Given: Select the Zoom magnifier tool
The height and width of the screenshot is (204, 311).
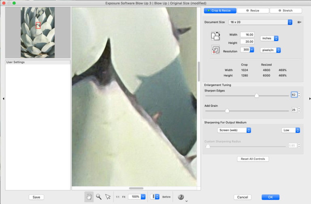Looking at the screenshot, I should [x=98, y=197].
